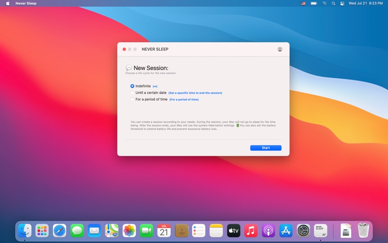The height and width of the screenshot is (243, 388).
Task: Select the Indefinite radio button
Action: click(132, 86)
